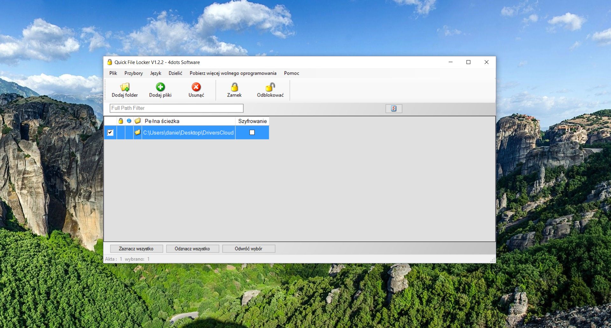This screenshot has width=611, height=328.
Task: Enable the Szyfrowanie checkbox for DriversCloud
Action: coord(252,132)
